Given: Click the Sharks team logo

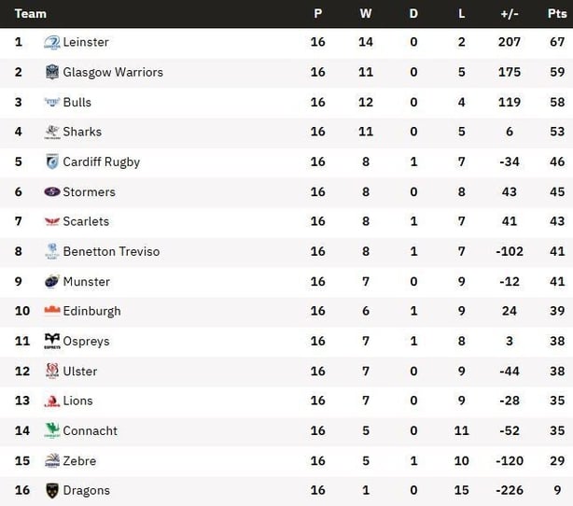Looking at the screenshot, I should pos(52,132).
